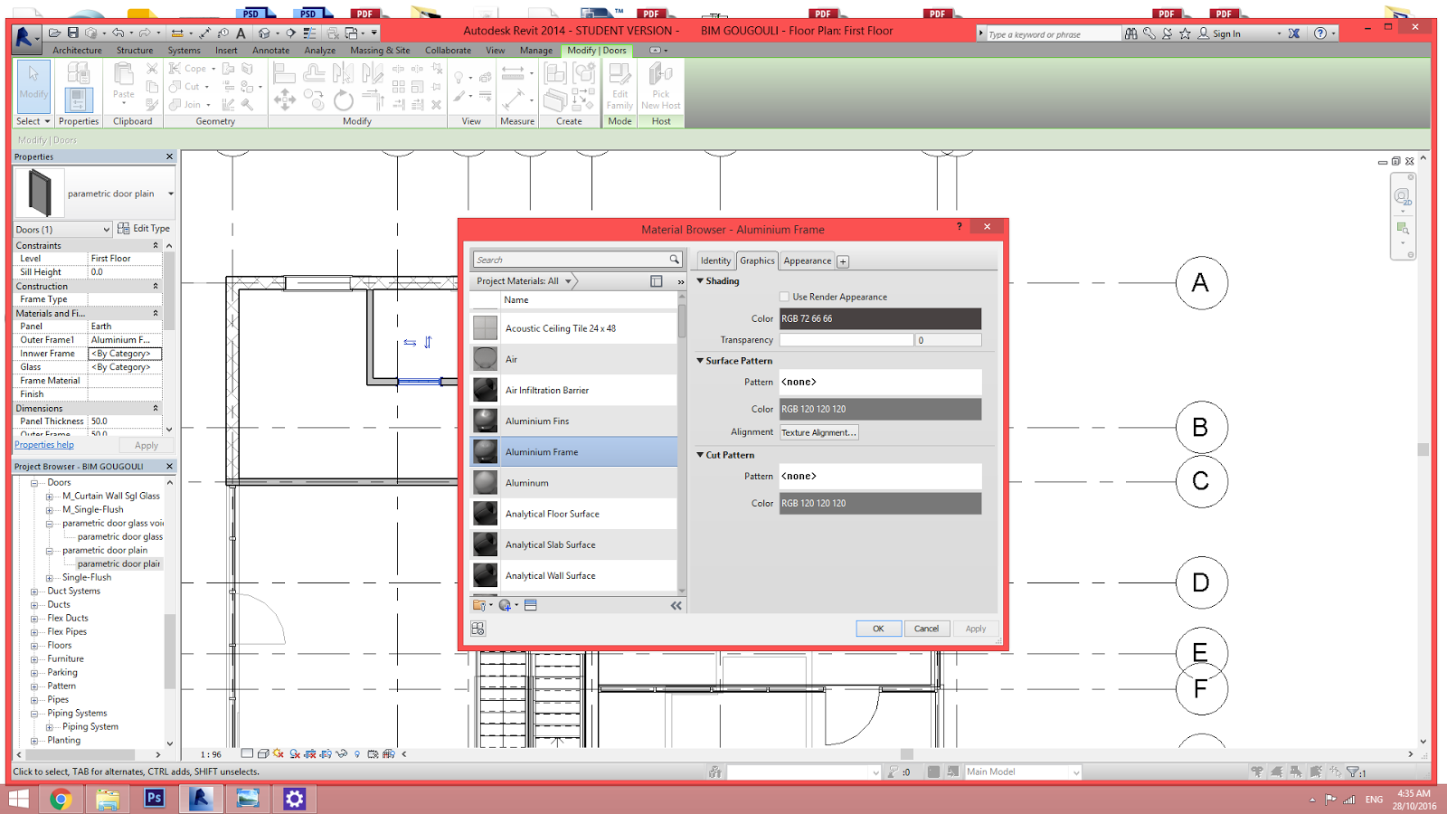This screenshot has width=1447, height=814.
Task: Click the Surface Pattern color swatch
Action: 880,409
